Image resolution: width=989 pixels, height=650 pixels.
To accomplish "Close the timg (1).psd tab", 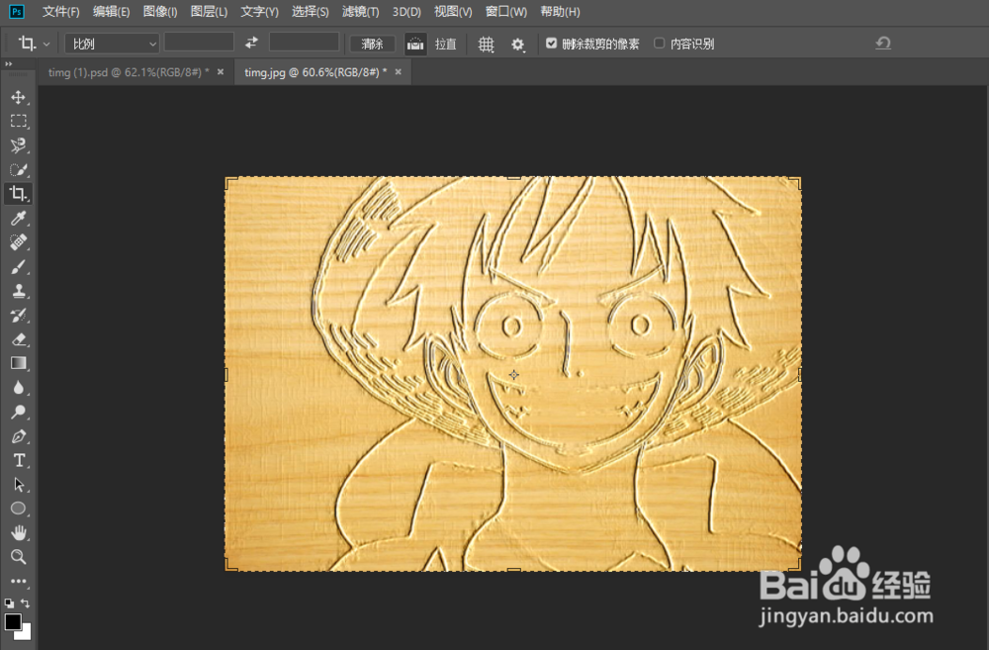I will (221, 72).
